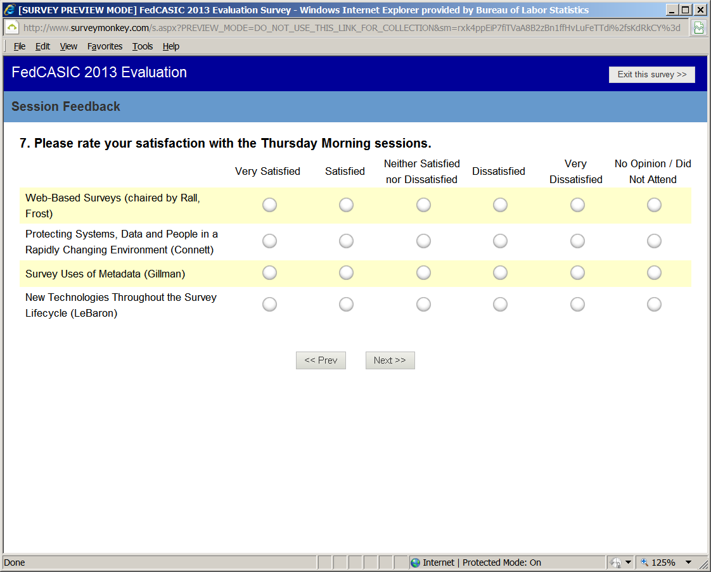Rate Protecting Systems session as Very Dissatisfied
711x572 pixels.
[x=577, y=241]
